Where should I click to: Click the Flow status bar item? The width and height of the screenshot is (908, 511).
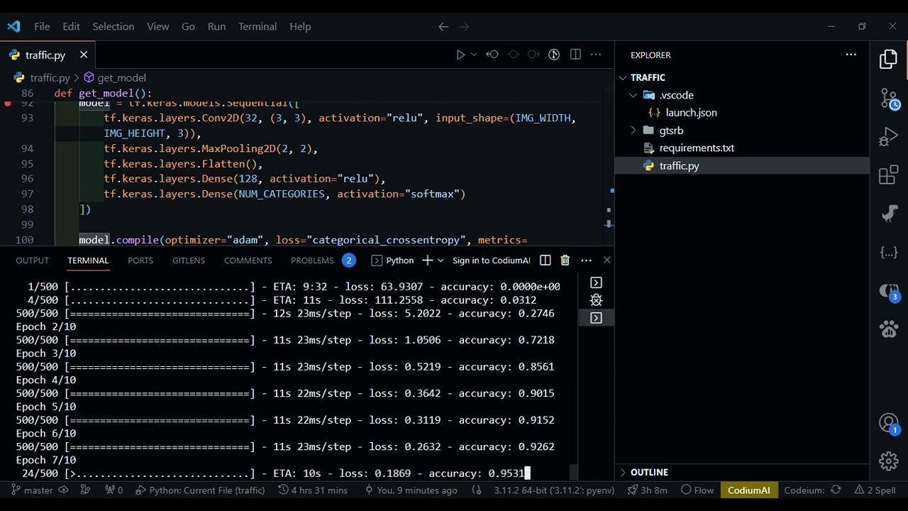[x=697, y=490]
